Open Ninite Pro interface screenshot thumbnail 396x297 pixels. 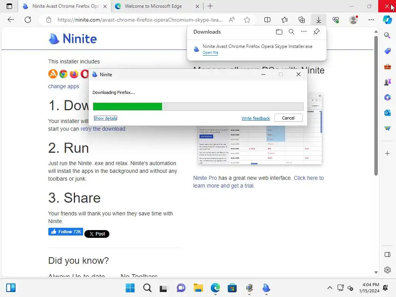260,145
